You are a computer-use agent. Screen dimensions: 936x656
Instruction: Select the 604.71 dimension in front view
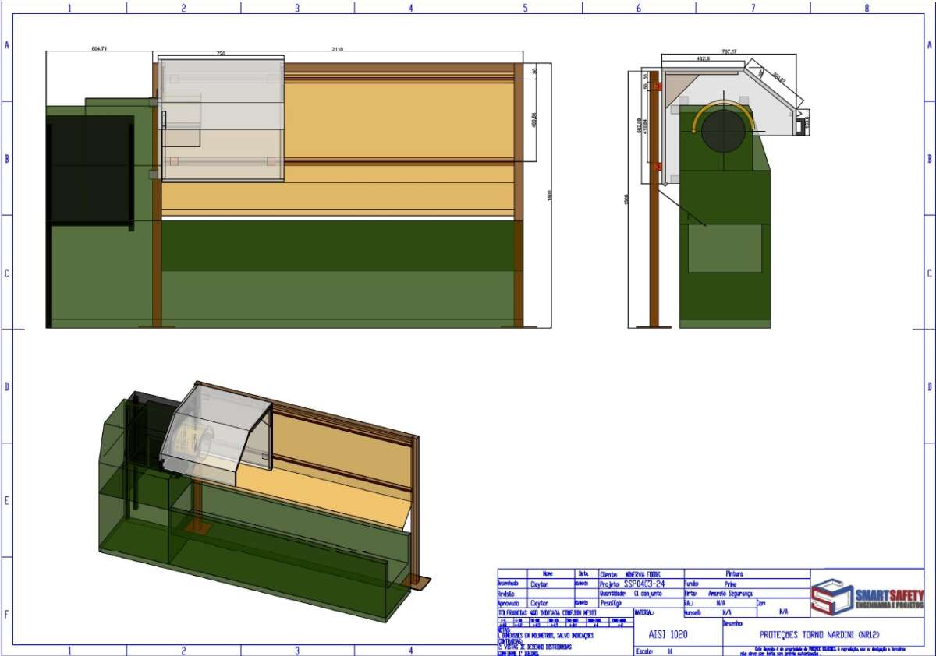click(99, 48)
